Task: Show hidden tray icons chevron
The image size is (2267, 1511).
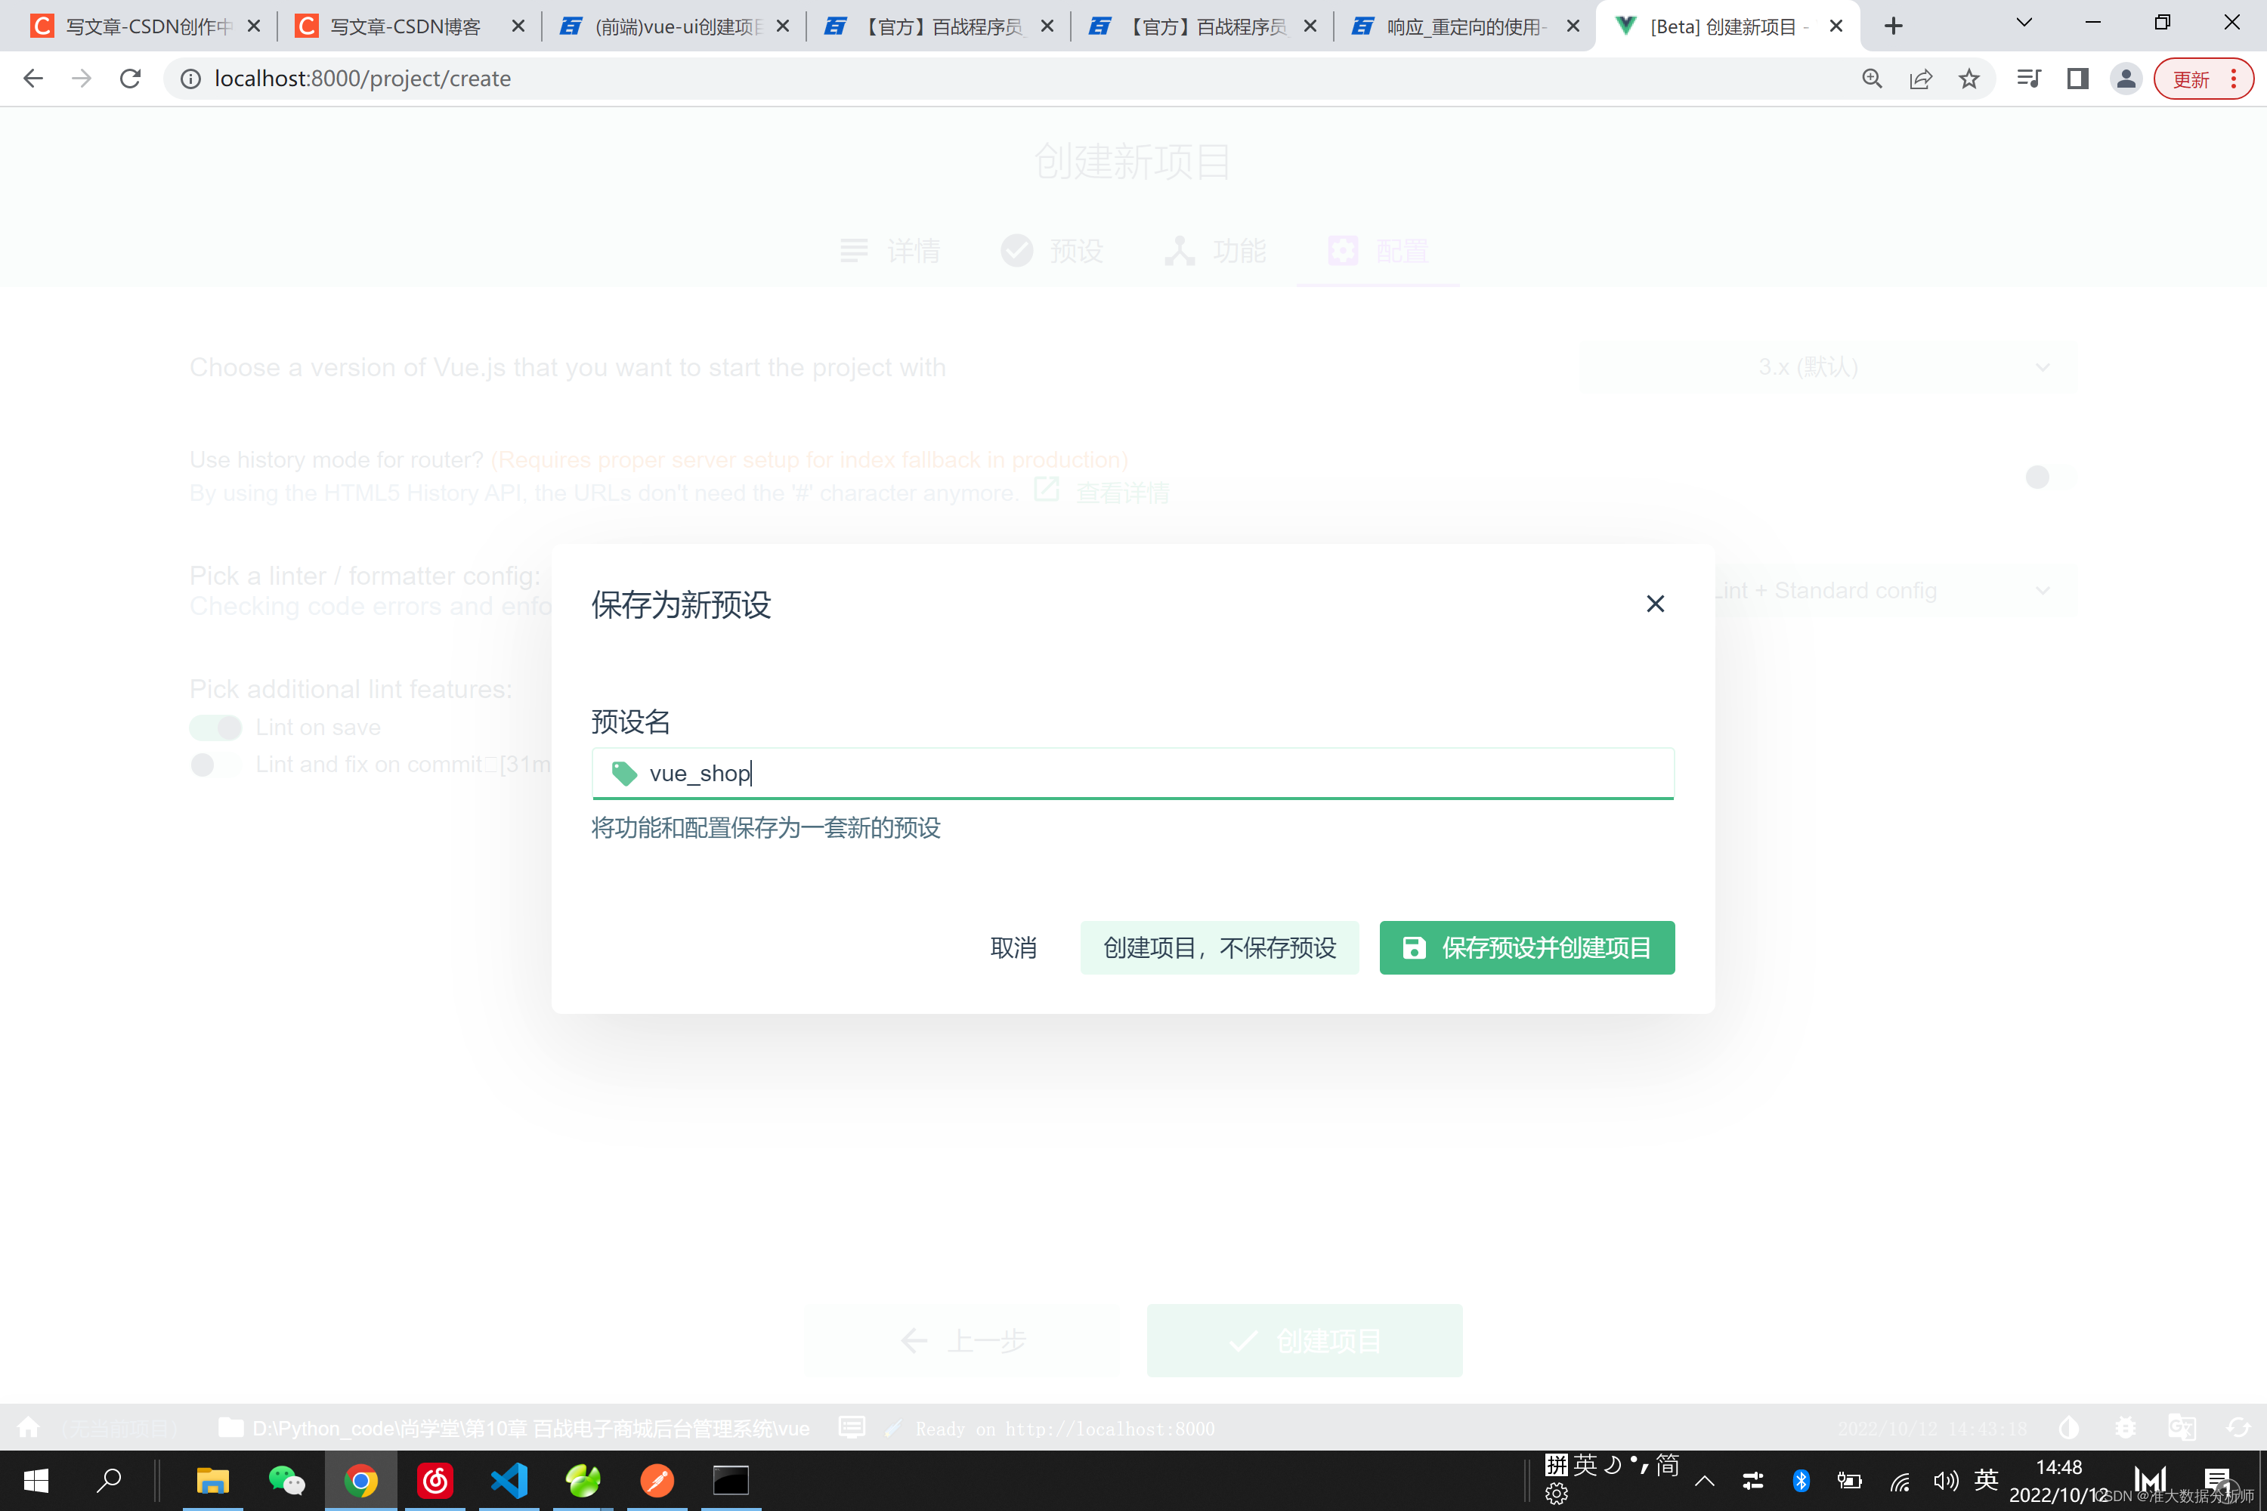Action: [x=1704, y=1481]
